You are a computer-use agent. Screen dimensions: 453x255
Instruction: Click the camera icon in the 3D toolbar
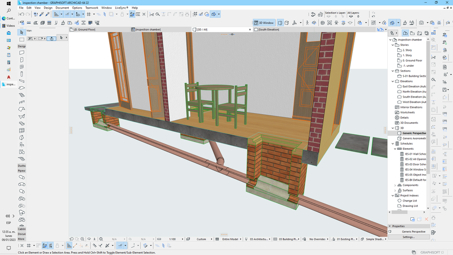point(421,23)
